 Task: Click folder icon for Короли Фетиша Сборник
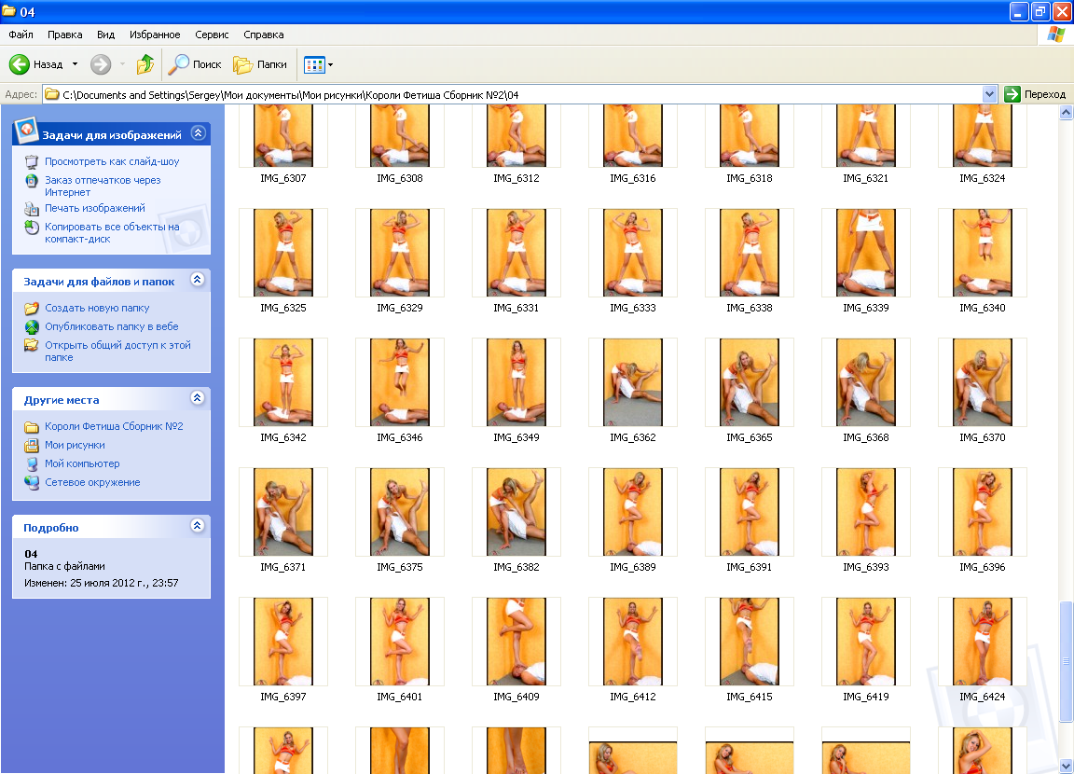coord(32,427)
